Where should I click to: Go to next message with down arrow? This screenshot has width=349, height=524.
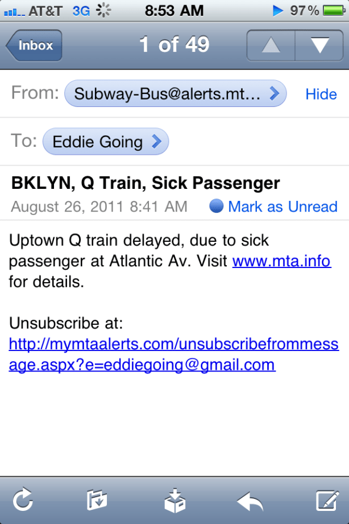[x=319, y=46]
